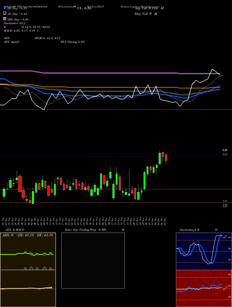Click the green ADX line in ADX panel

(27, 254)
